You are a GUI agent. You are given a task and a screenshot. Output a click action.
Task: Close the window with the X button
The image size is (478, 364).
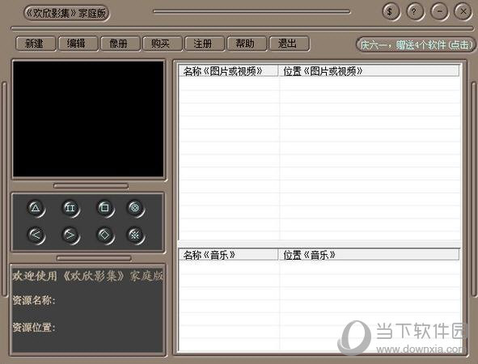point(463,12)
